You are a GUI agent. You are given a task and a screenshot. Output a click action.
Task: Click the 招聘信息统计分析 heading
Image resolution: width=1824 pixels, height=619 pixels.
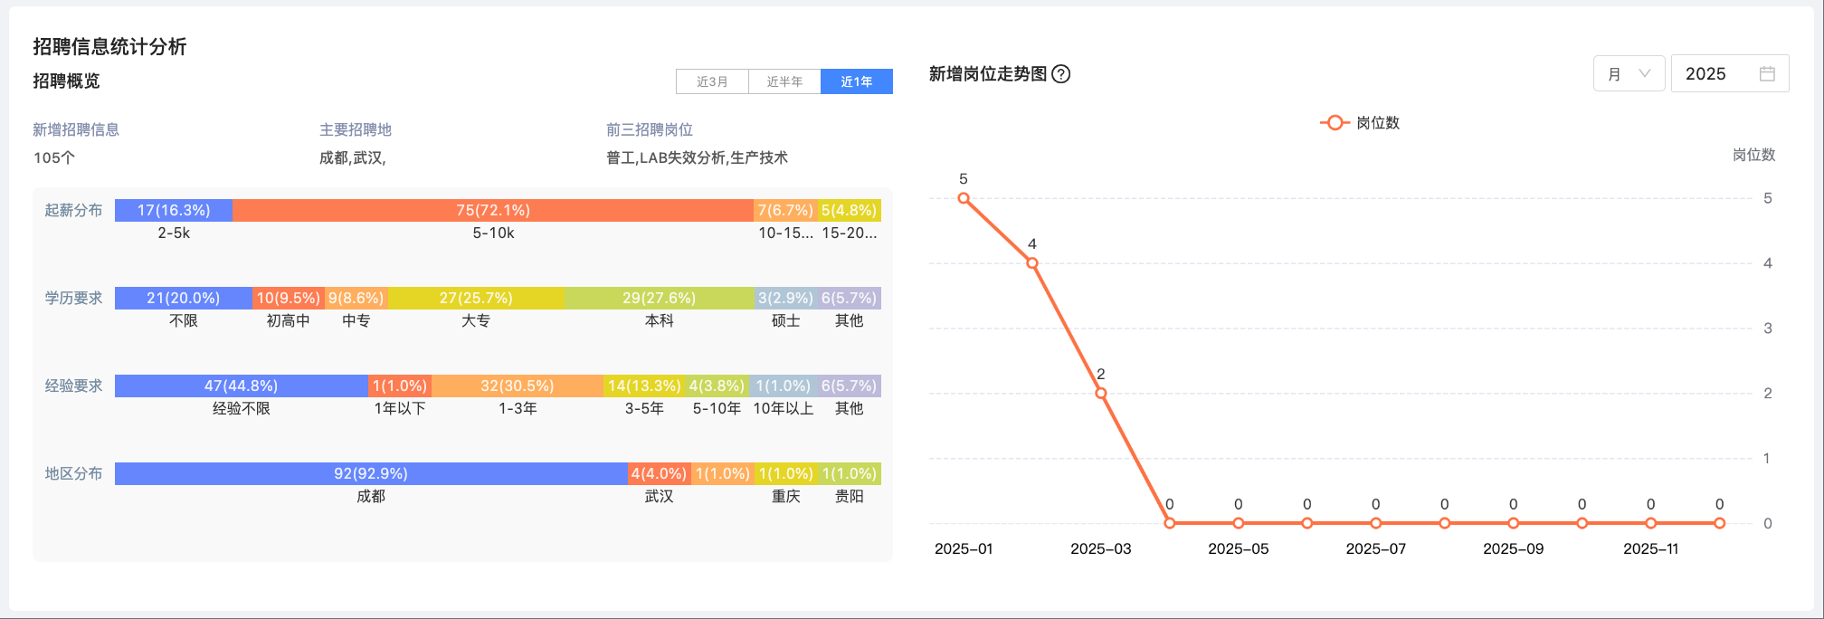point(109,47)
